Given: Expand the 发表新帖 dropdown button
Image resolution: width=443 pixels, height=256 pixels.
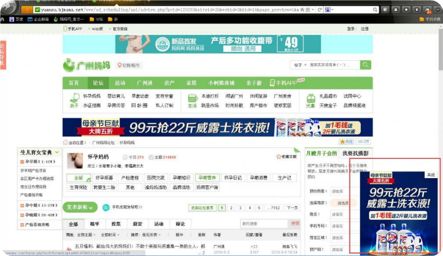Looking at the screenshot, I should coord(80,207).
